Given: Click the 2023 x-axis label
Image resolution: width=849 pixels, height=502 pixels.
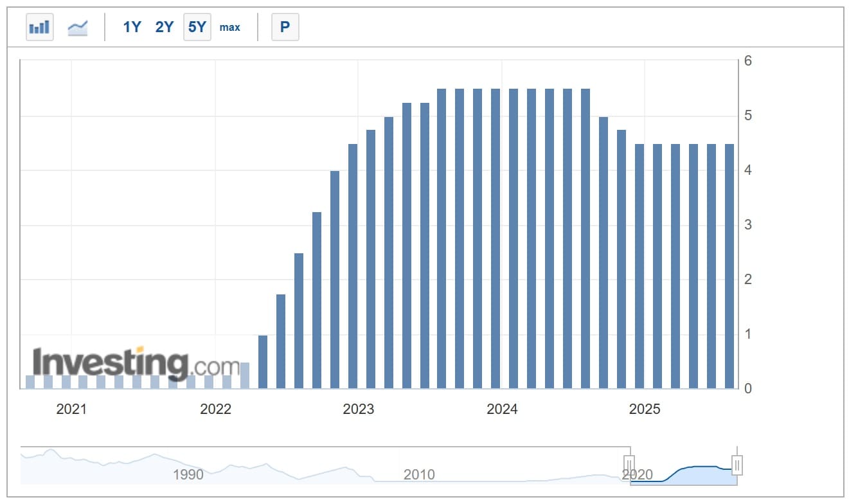Looking at the screenshot, I should tap(358, 409).
